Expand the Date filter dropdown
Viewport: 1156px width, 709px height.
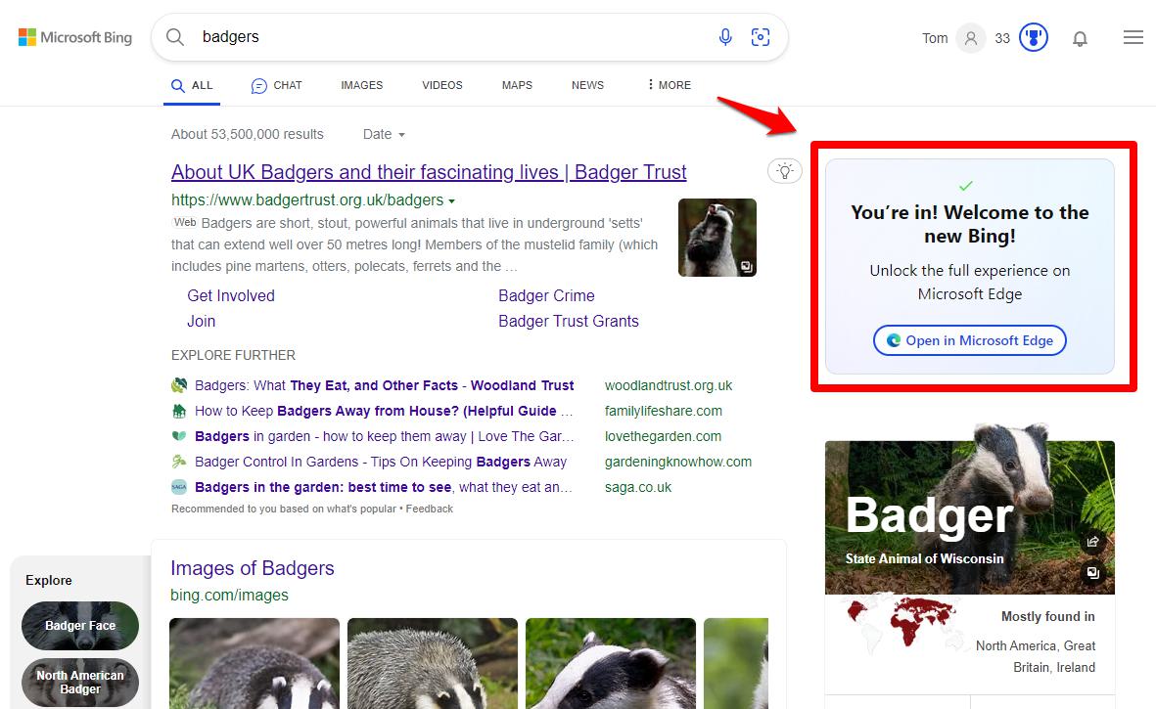point(384,134)
